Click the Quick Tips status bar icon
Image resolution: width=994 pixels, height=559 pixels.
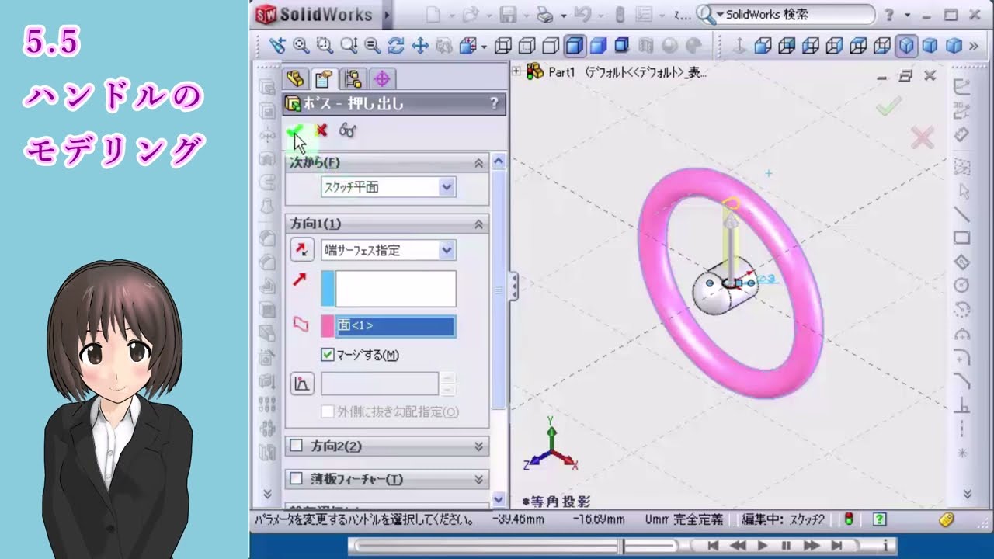tap(879, 519)
